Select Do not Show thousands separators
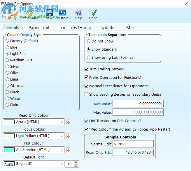Viewport: 191px width, 171px height. [x=100, y=41]
